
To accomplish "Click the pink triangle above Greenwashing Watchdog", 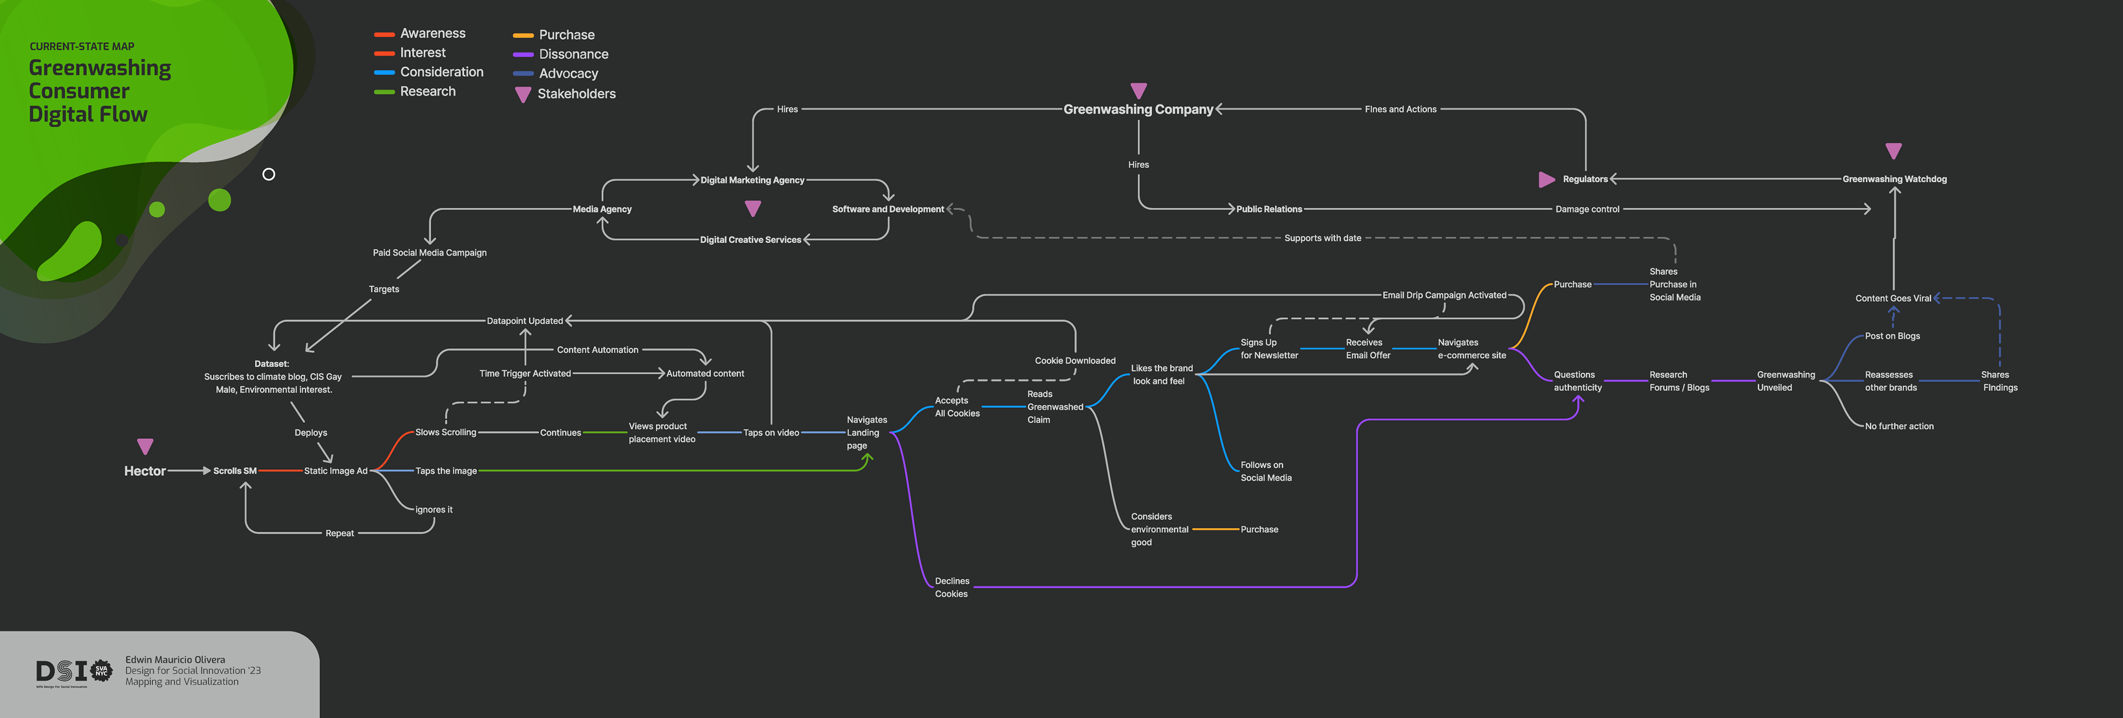I will click(1893, 151).
